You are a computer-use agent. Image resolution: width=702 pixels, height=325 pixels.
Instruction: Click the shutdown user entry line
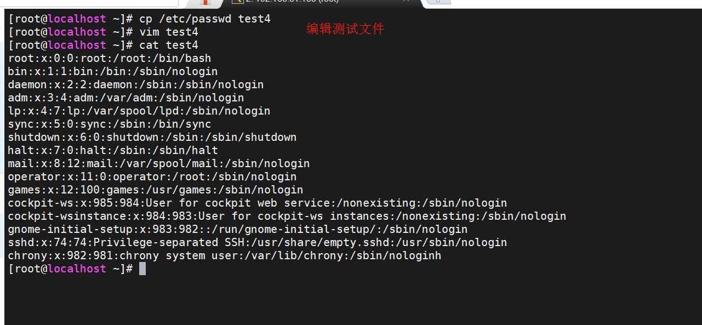point(152,137)
